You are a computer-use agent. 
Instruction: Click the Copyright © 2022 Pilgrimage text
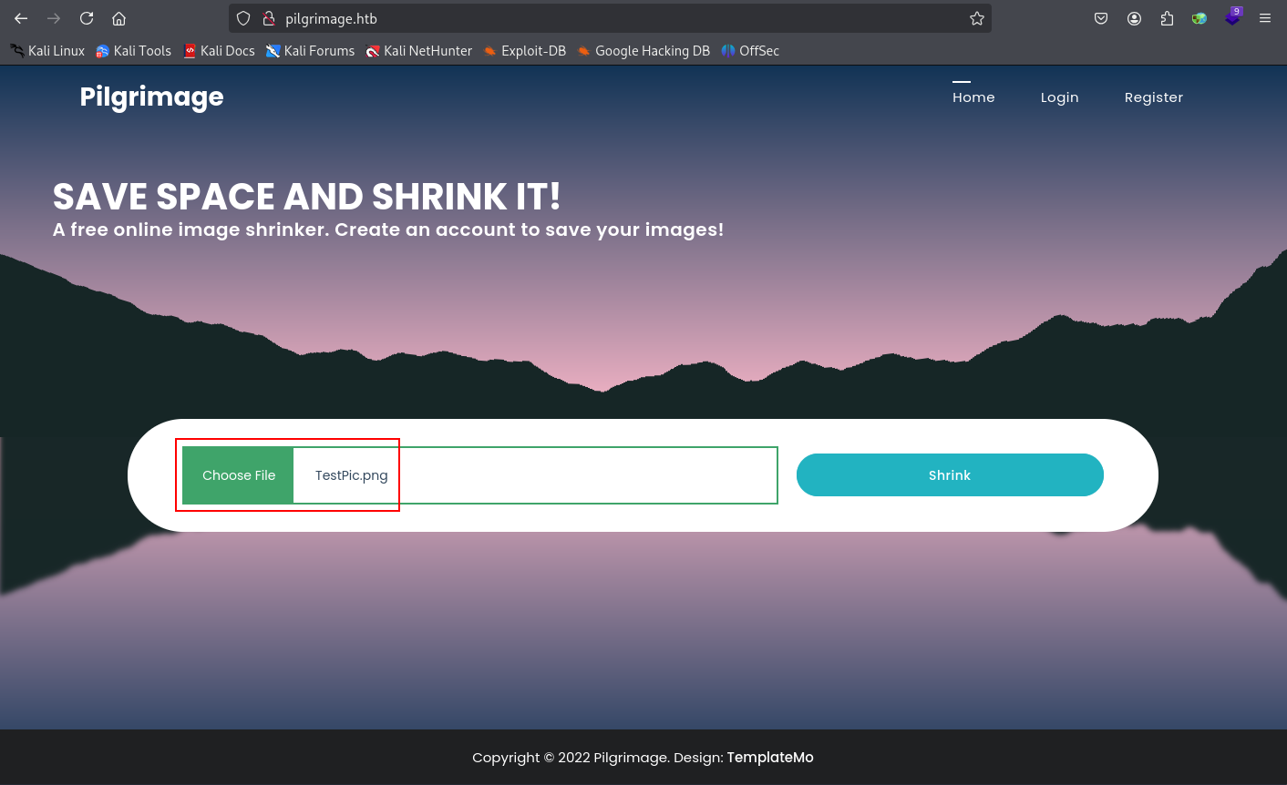click(570, 758)
